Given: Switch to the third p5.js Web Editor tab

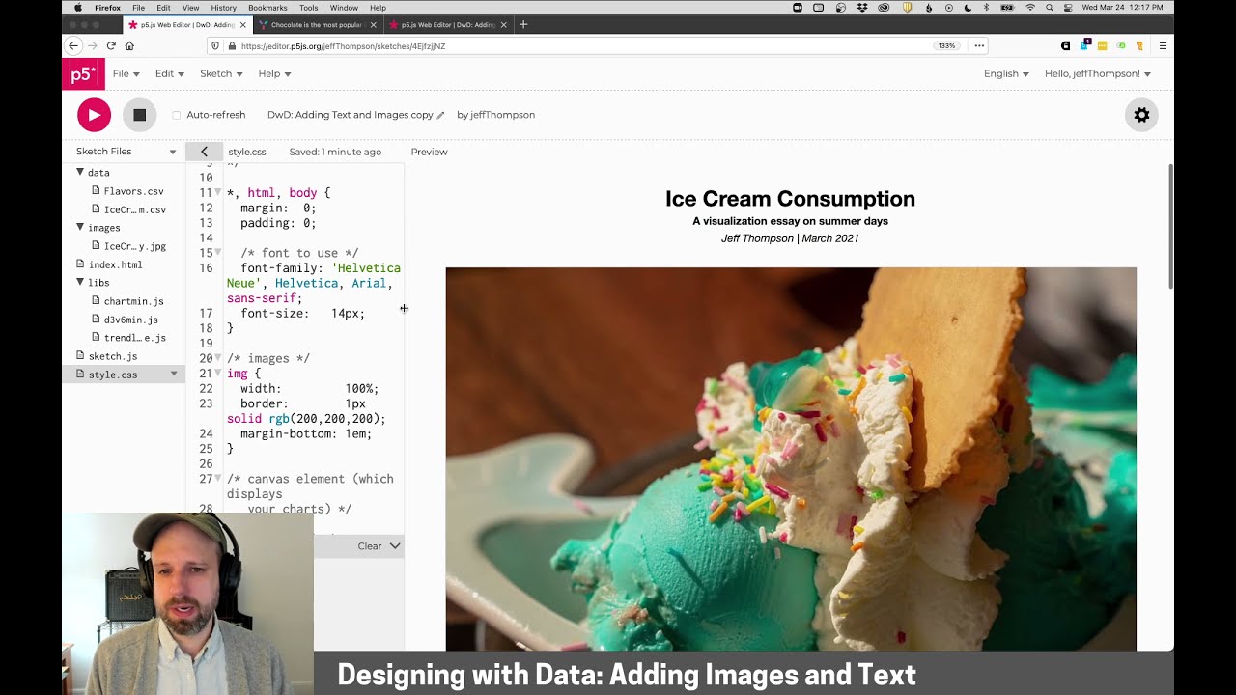Looking at the screenshot, I should tap(448, 24).
